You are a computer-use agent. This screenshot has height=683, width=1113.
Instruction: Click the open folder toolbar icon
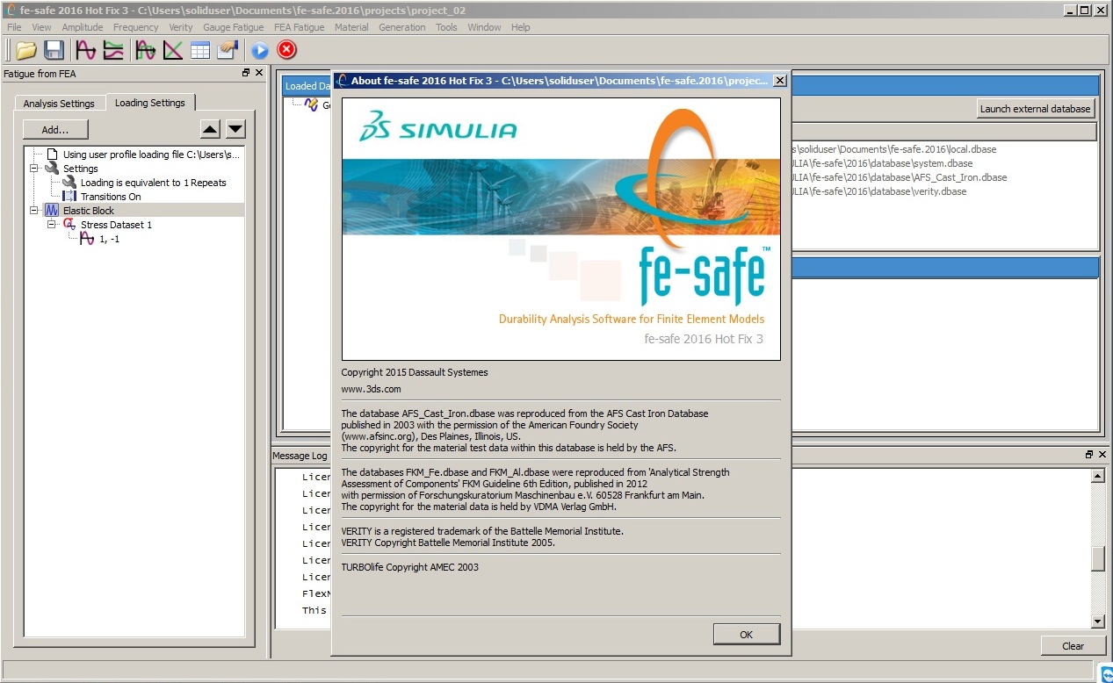(26, 50)
